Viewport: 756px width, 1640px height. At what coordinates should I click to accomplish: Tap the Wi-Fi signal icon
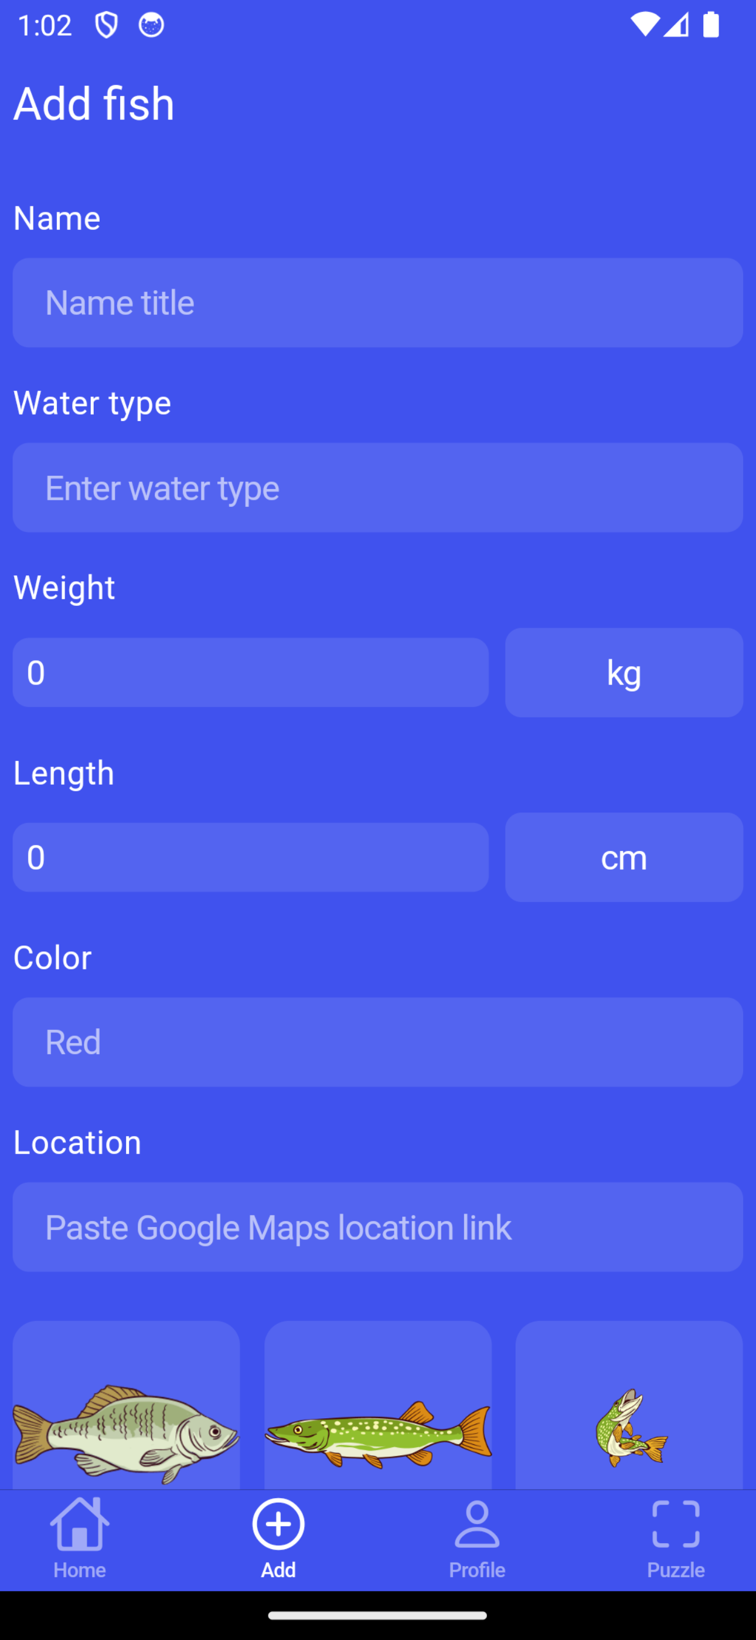[x=644, y=25]
